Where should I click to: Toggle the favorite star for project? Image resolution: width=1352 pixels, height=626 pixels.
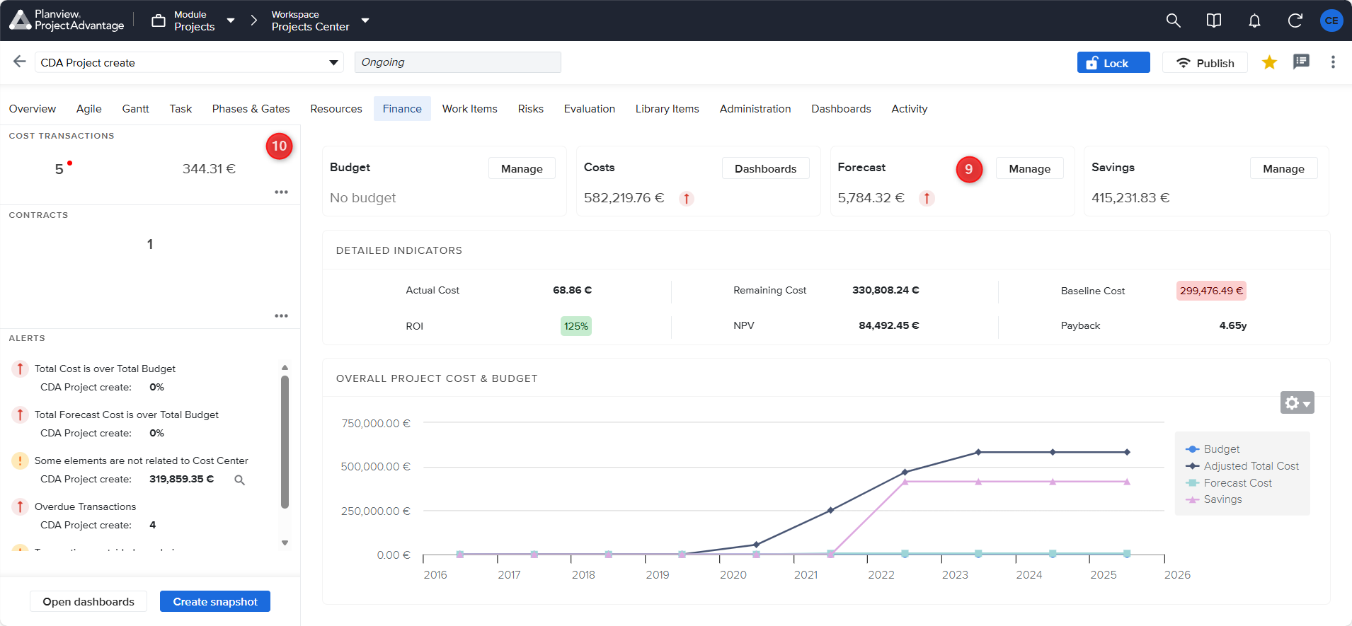(1269, 62)
